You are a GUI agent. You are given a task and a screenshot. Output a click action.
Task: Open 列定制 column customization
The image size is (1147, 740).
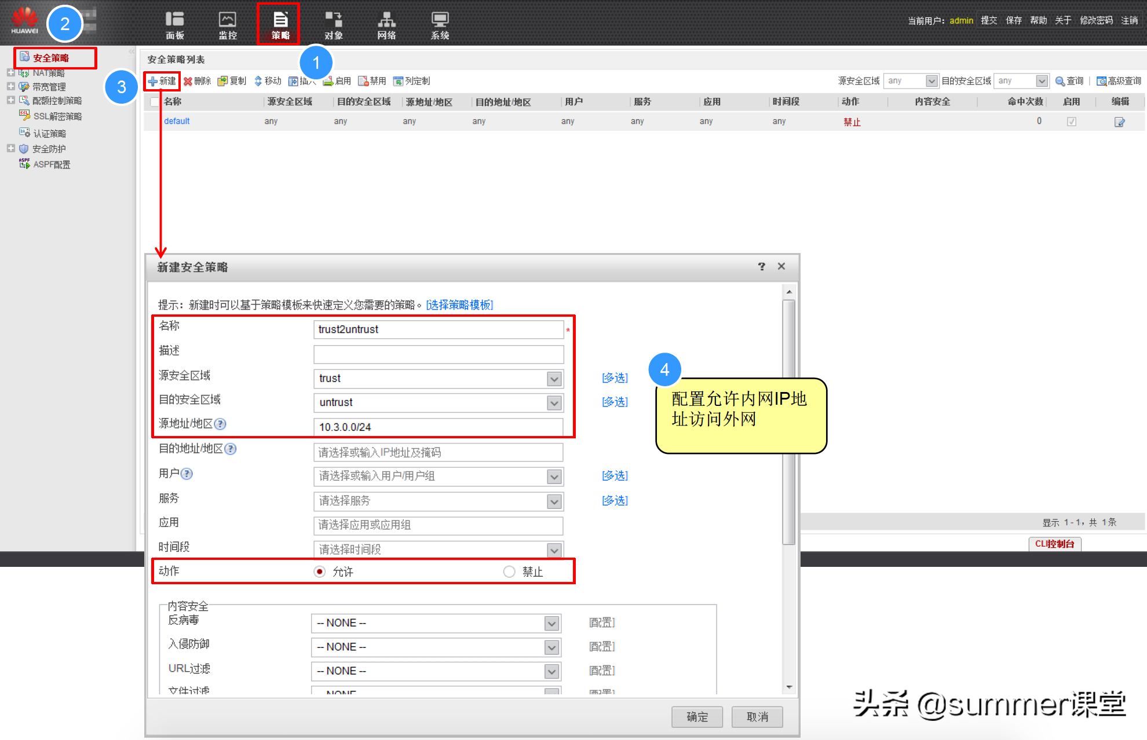coord(411,80)
